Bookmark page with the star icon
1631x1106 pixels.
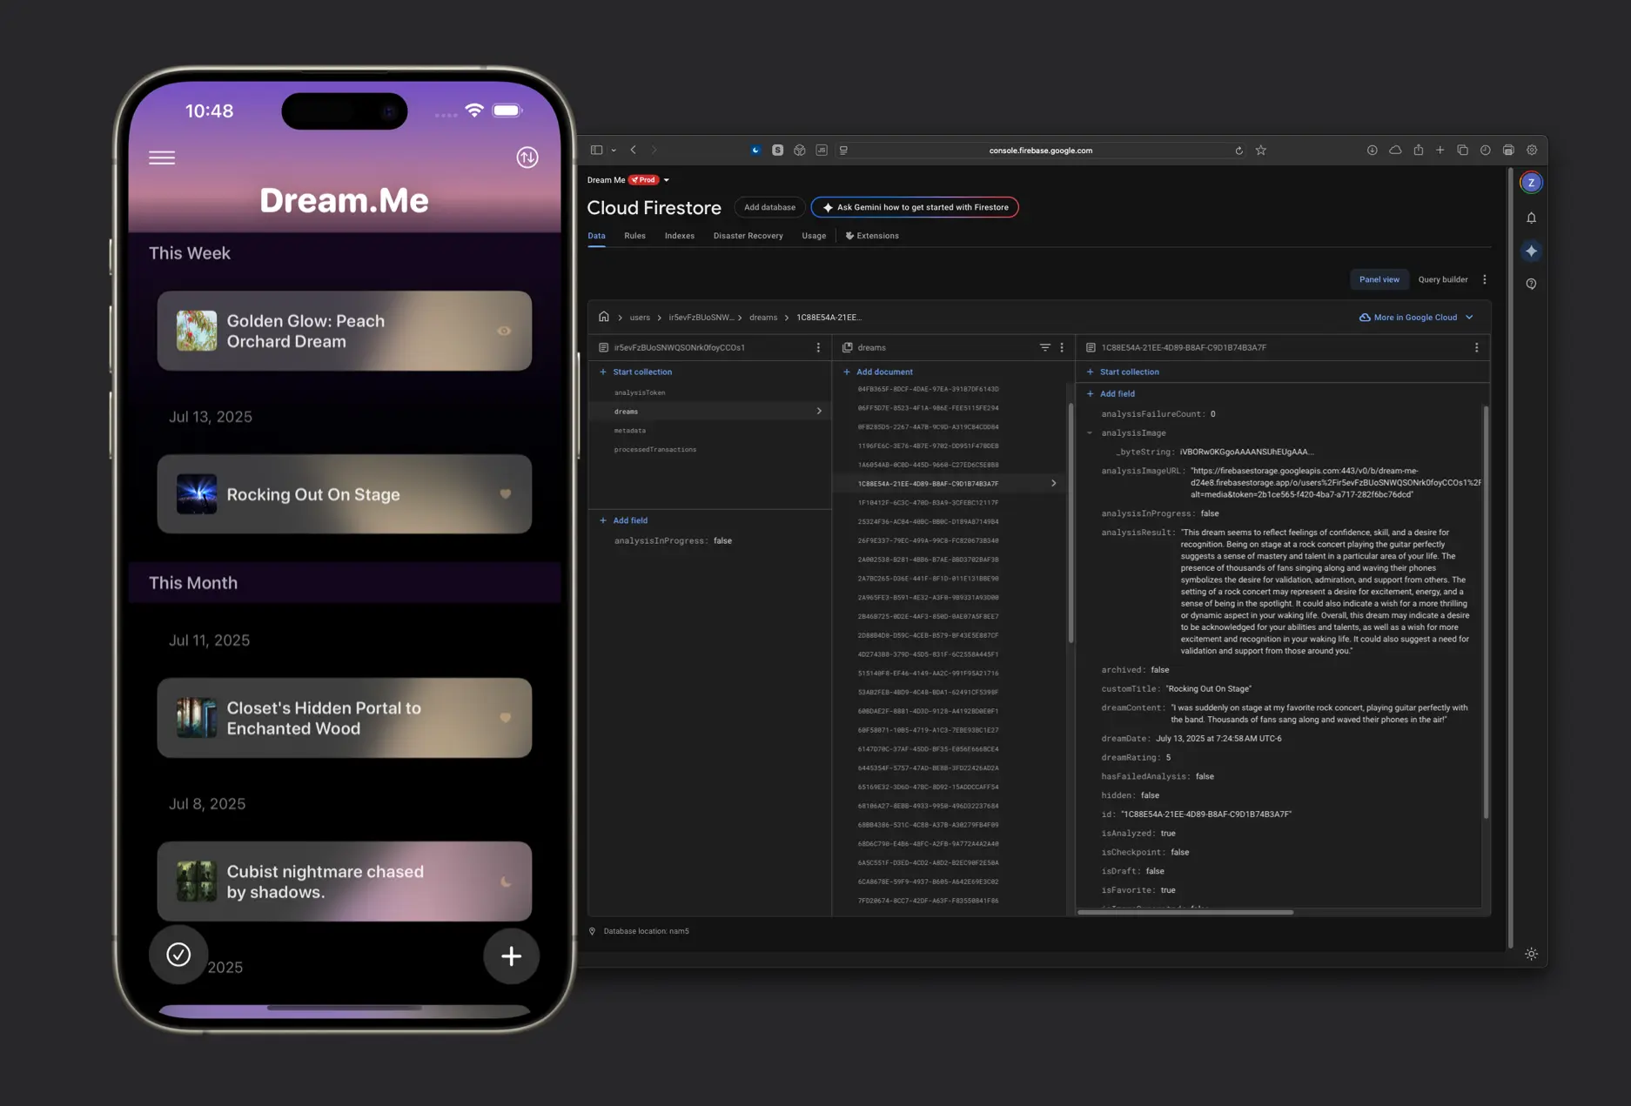click(1260, 150)
